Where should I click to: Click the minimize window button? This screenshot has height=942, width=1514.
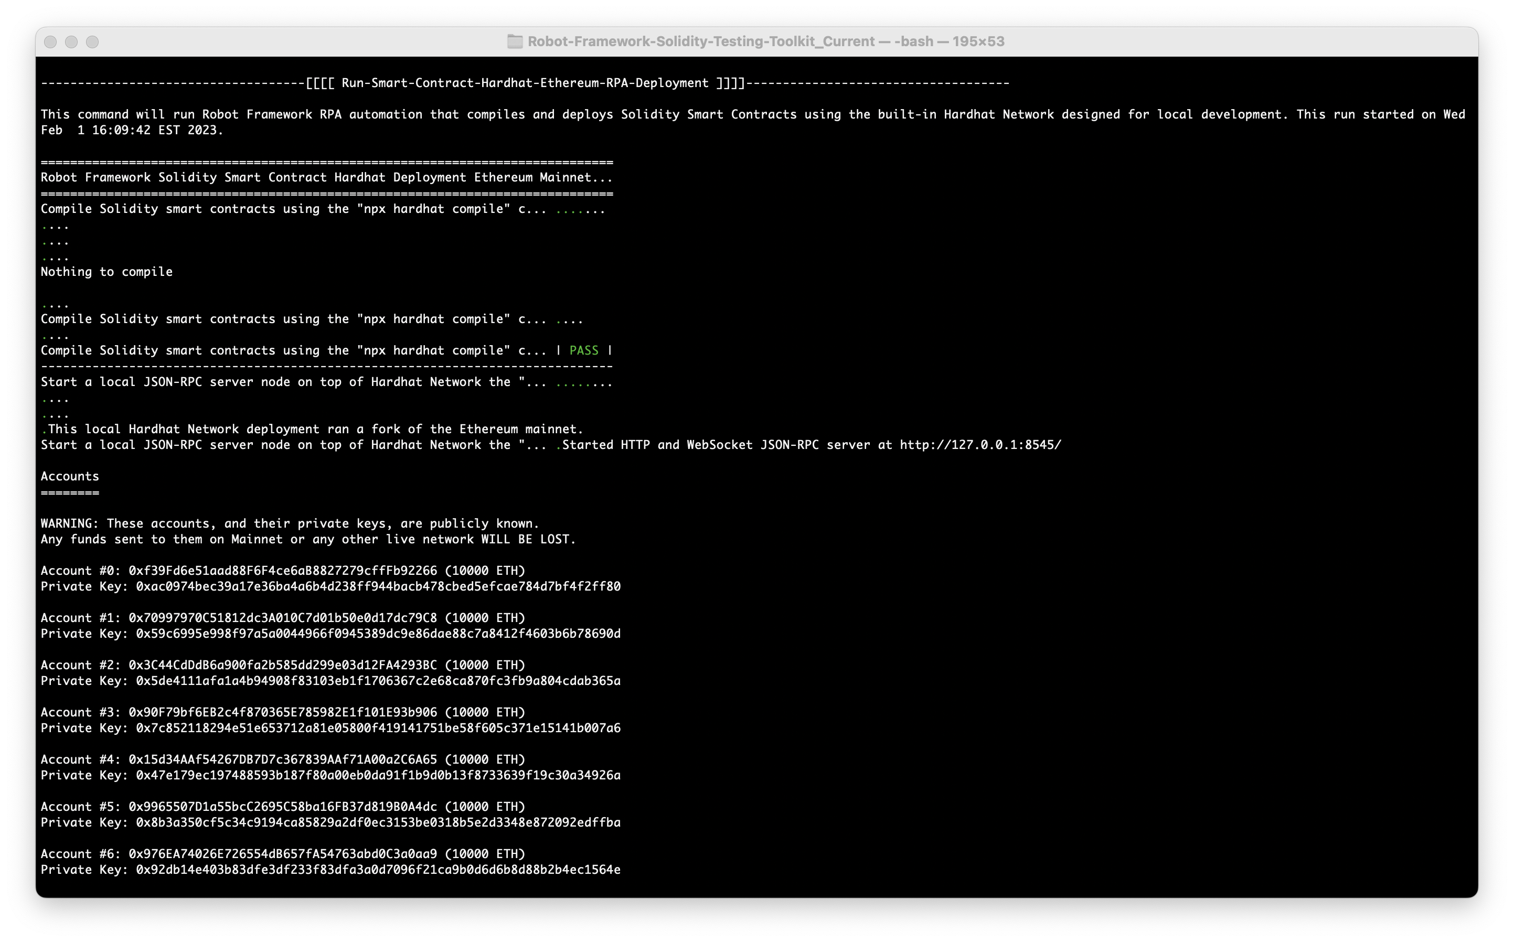tap(72, 42)
